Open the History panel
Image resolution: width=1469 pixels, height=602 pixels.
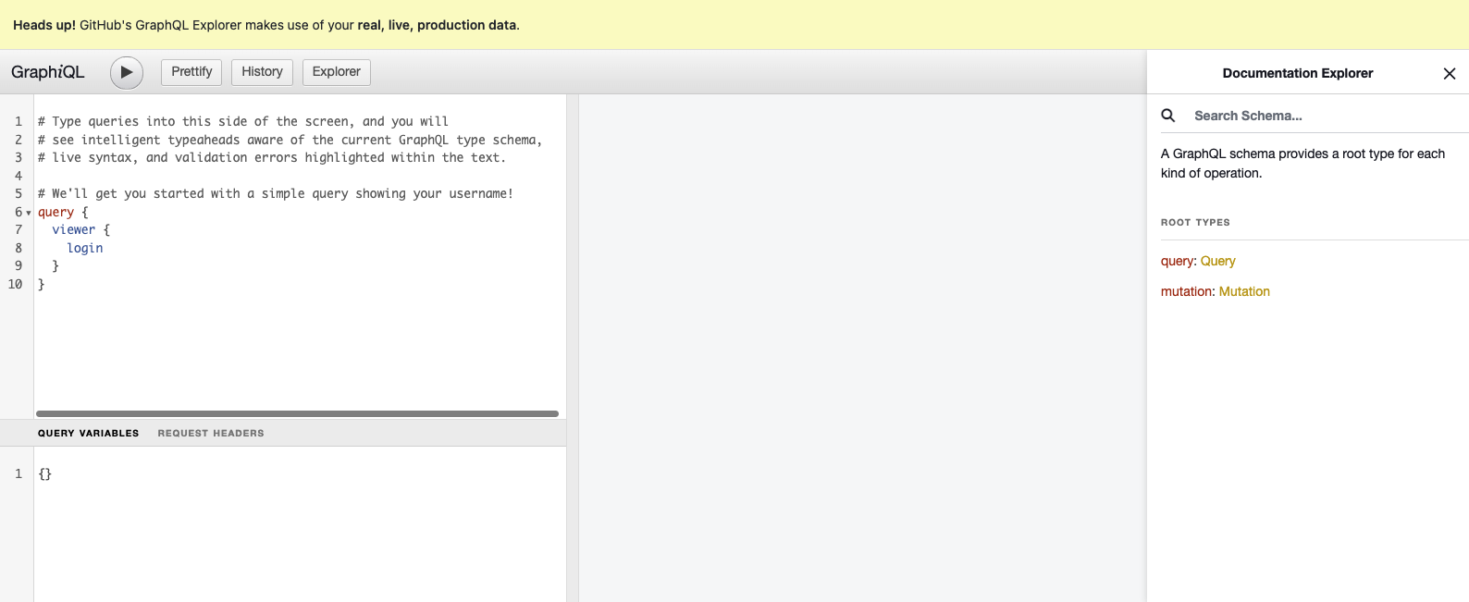click(262, 72)
